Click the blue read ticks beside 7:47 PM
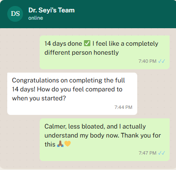The width and height of the screenshot is (176, 170). (x=162, y=153)
